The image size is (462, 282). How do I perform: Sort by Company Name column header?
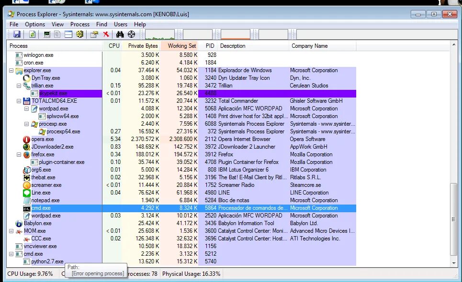[x=323, y=46]
